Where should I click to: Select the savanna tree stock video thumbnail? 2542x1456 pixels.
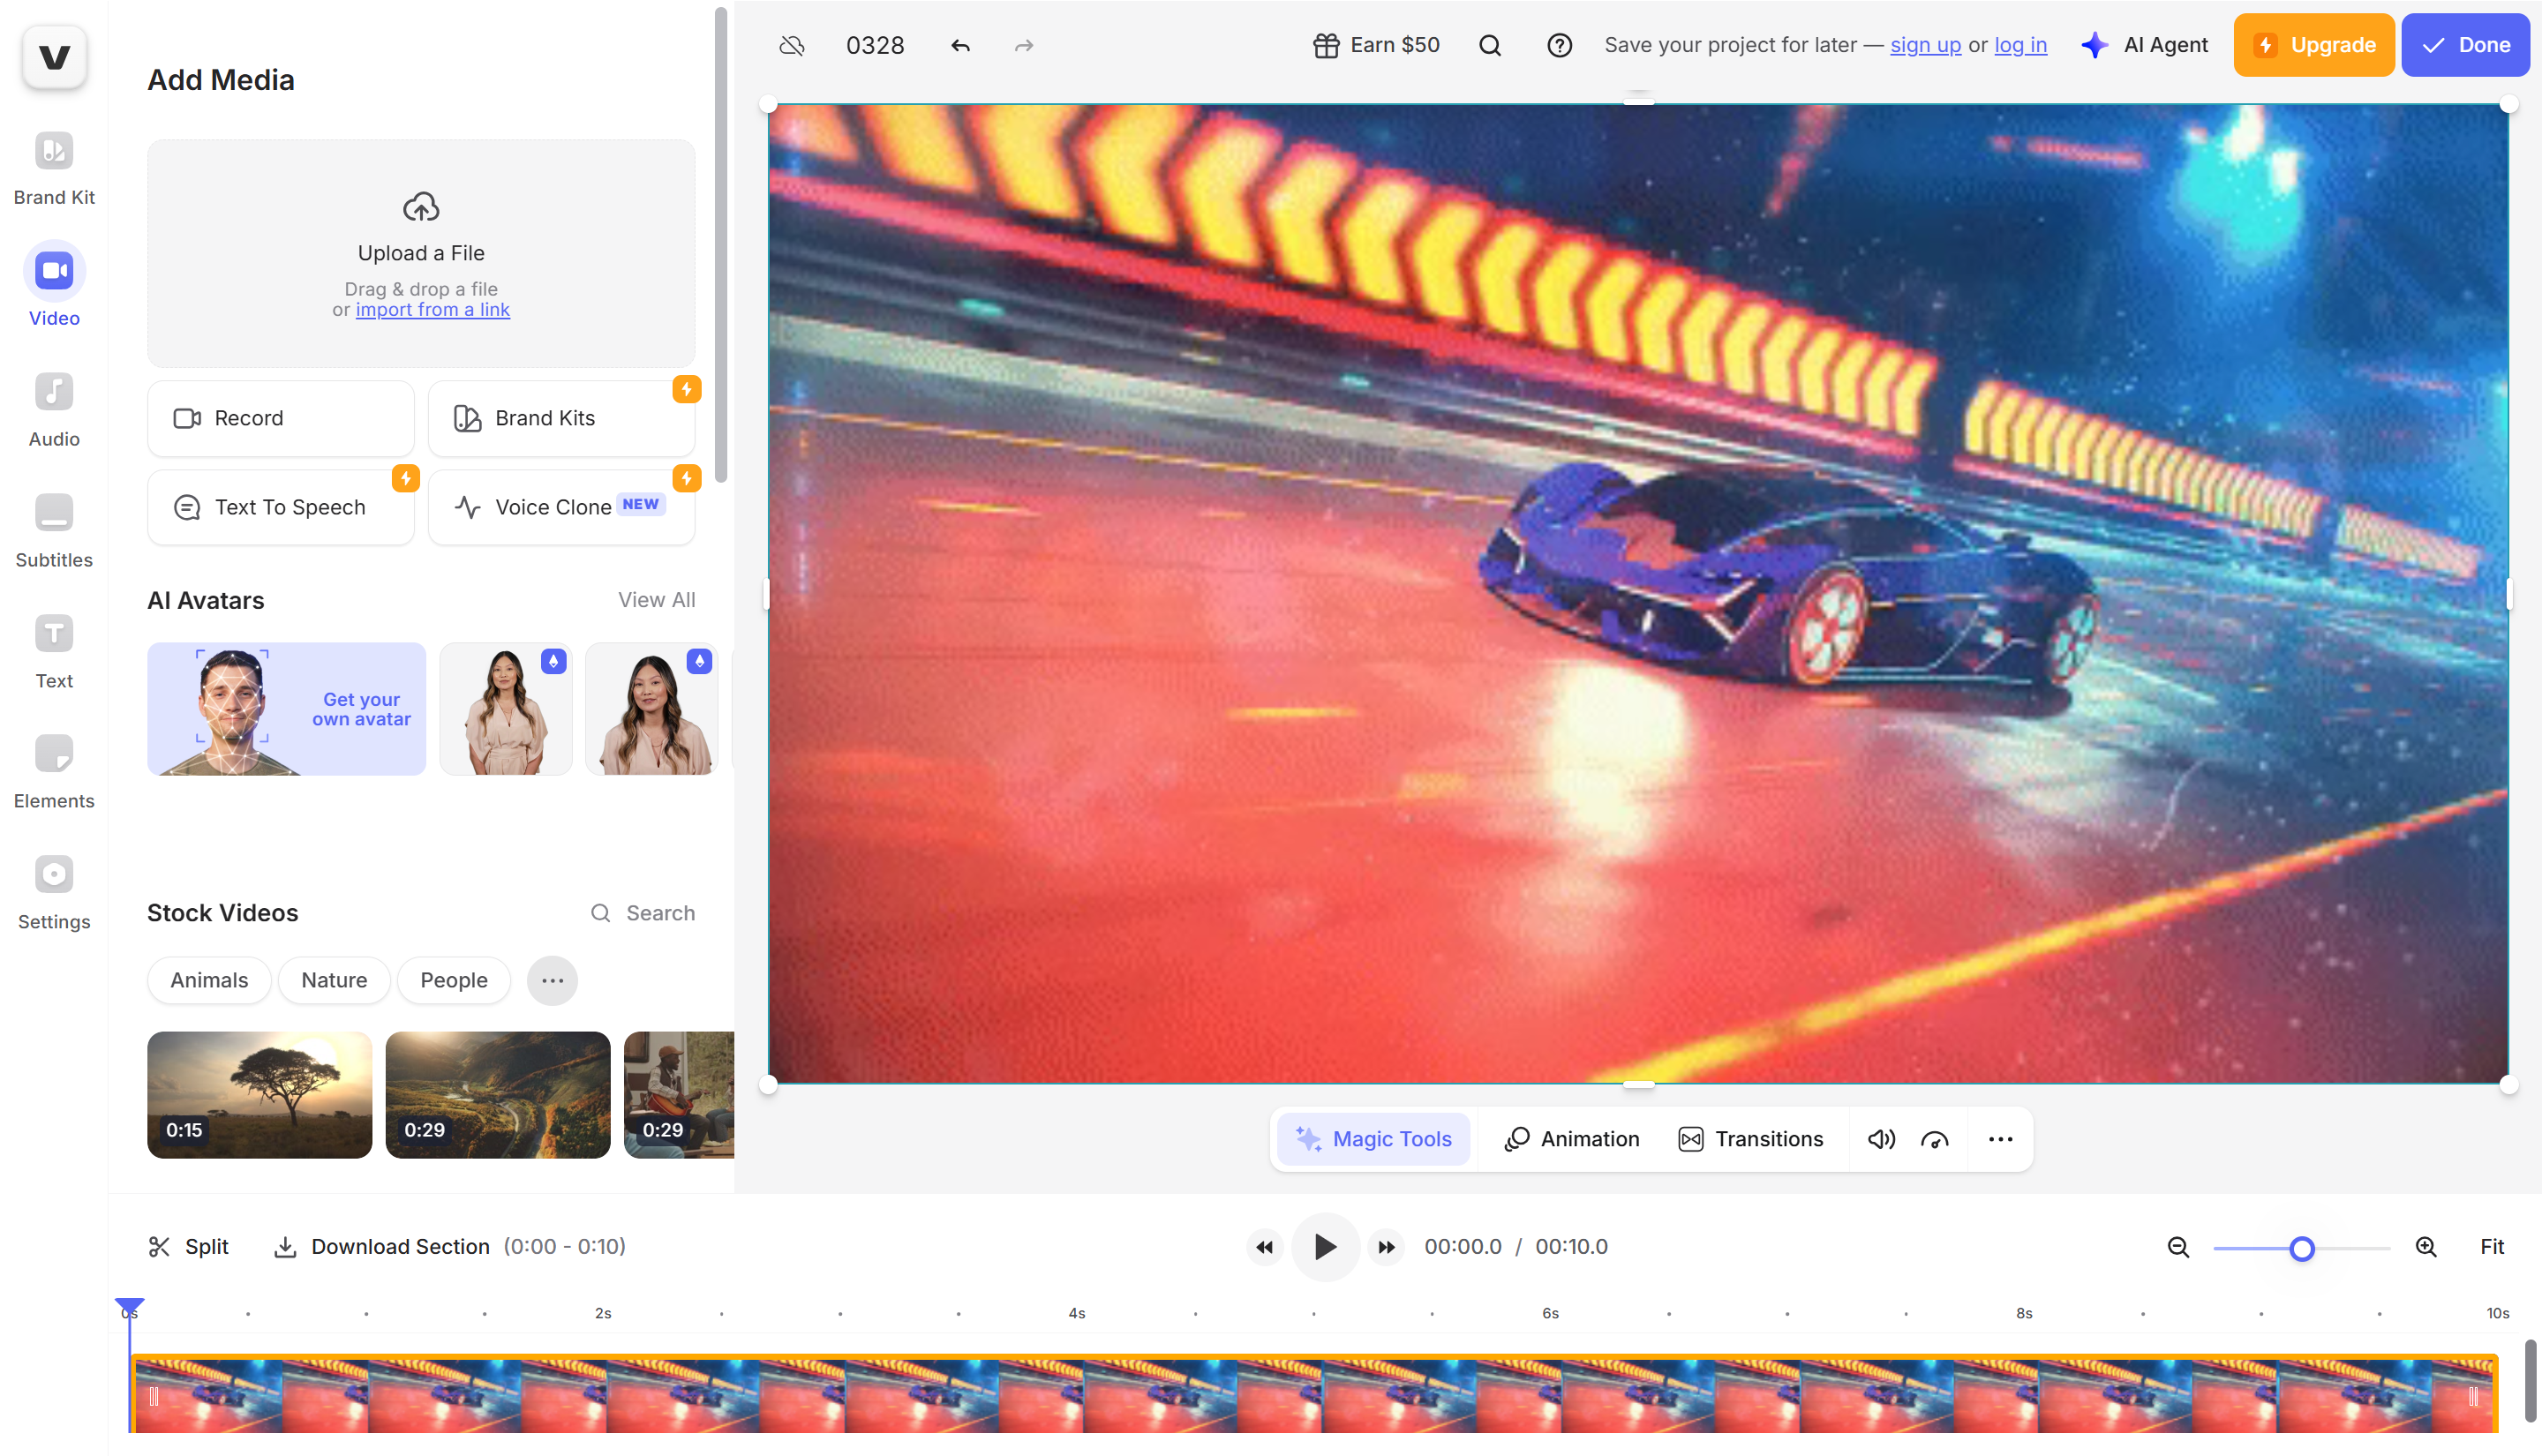[259, 1094]
